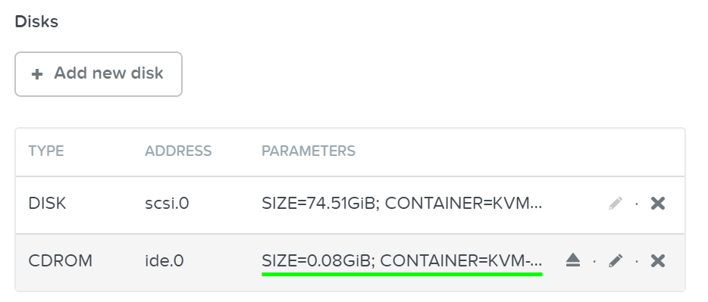The height and width of the screenshot is (302, 708).
Task: Click the Add new disk label text
Action: point(108,73)
